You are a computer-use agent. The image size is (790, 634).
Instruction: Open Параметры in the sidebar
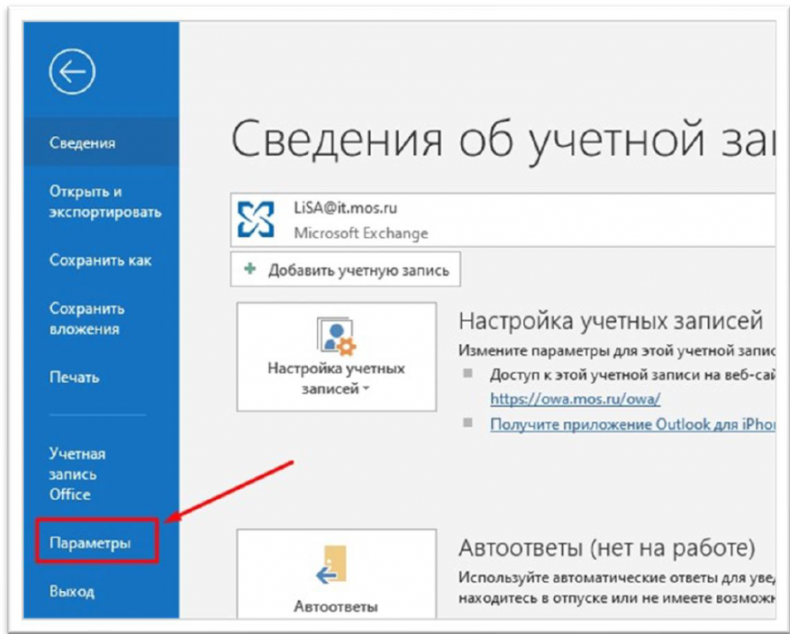89,543
